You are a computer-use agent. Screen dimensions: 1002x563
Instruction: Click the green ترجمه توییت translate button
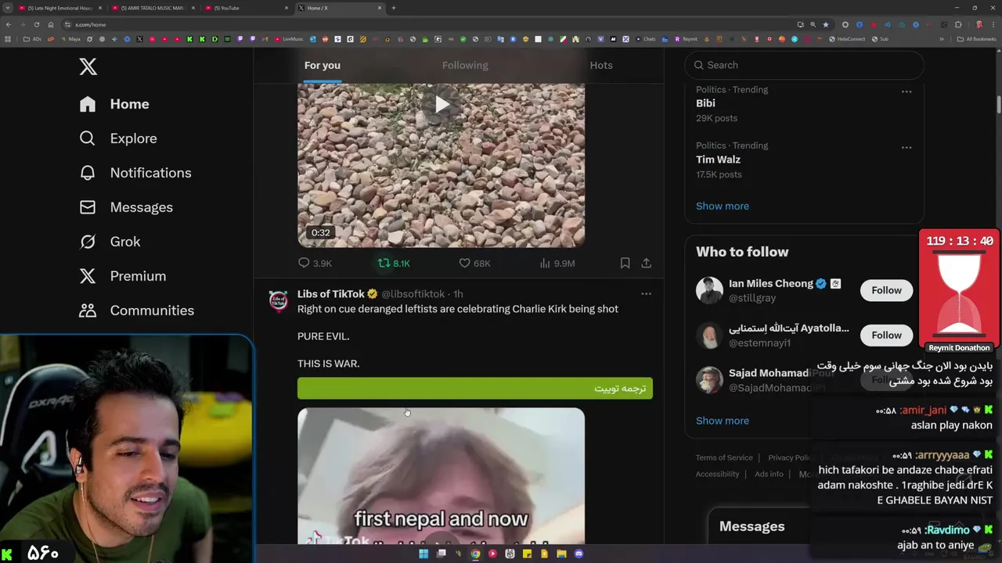[x=474, y=389]
